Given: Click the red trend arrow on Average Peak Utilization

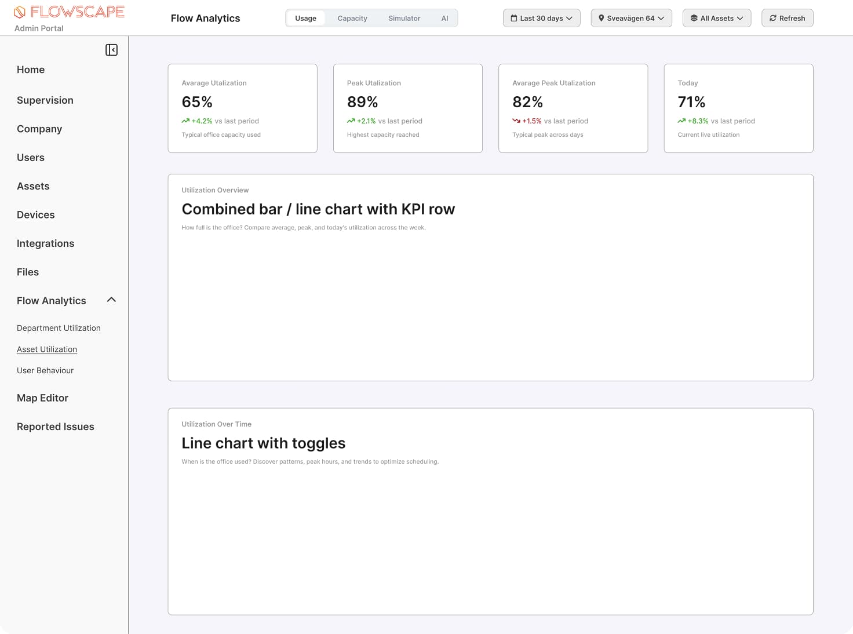Looking at the screenshot, I should [516, 121].
